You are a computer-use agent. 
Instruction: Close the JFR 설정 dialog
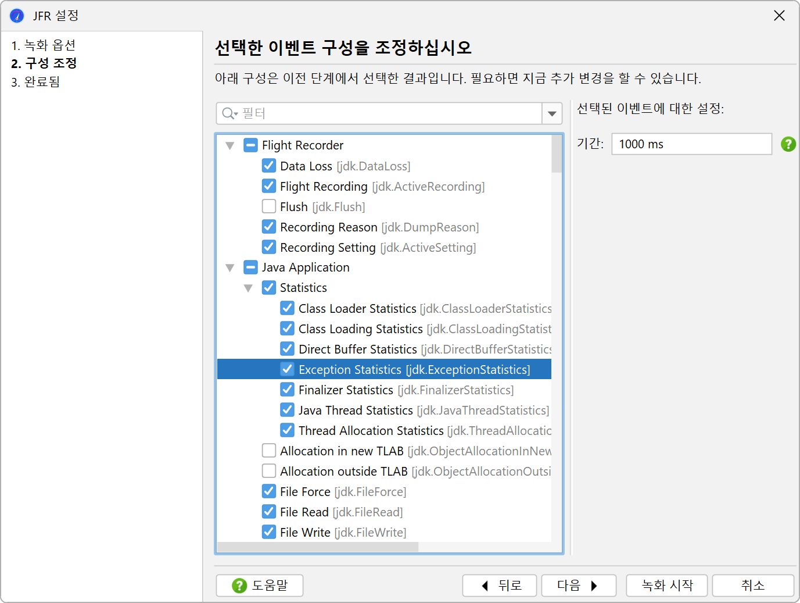point(779,16)
